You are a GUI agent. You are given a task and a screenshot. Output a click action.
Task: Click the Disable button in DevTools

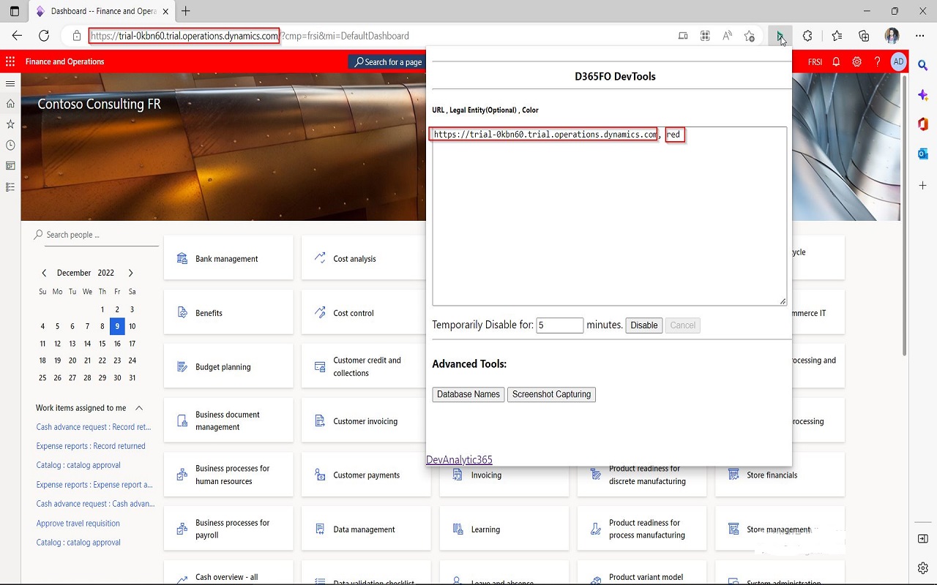click(643, 325)
